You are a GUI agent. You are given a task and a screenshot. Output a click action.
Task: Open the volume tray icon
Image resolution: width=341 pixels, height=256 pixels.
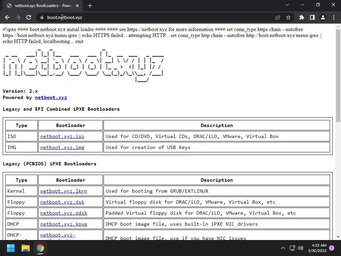pos(300,248)
